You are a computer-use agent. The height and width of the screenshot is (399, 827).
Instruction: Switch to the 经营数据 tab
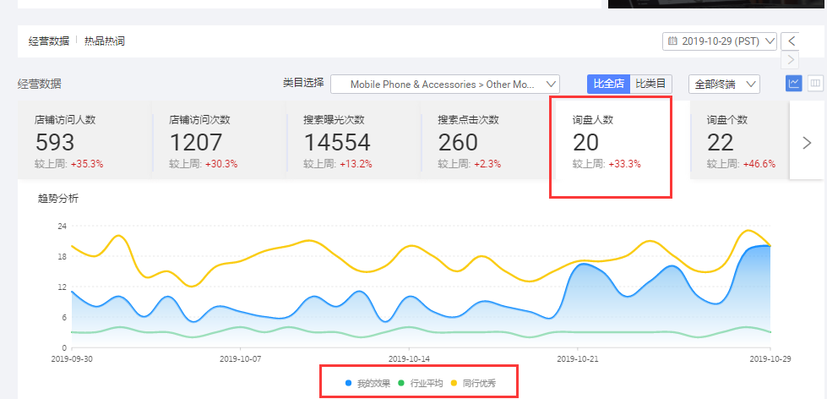coord(48,41)
